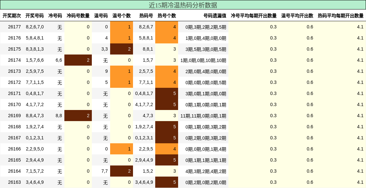This screenshot has height=188, width=366.
Task: Click period number 26166
Action: 14,149
